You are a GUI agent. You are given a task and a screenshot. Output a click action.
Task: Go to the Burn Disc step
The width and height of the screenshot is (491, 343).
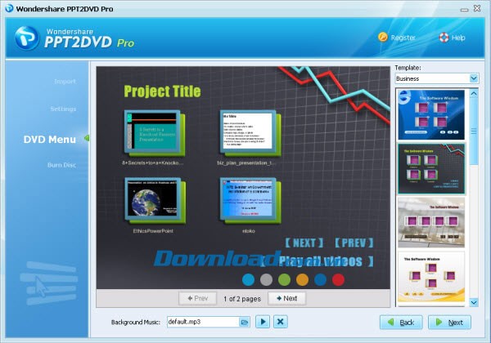pyautogui.click(x=62, y=165)
